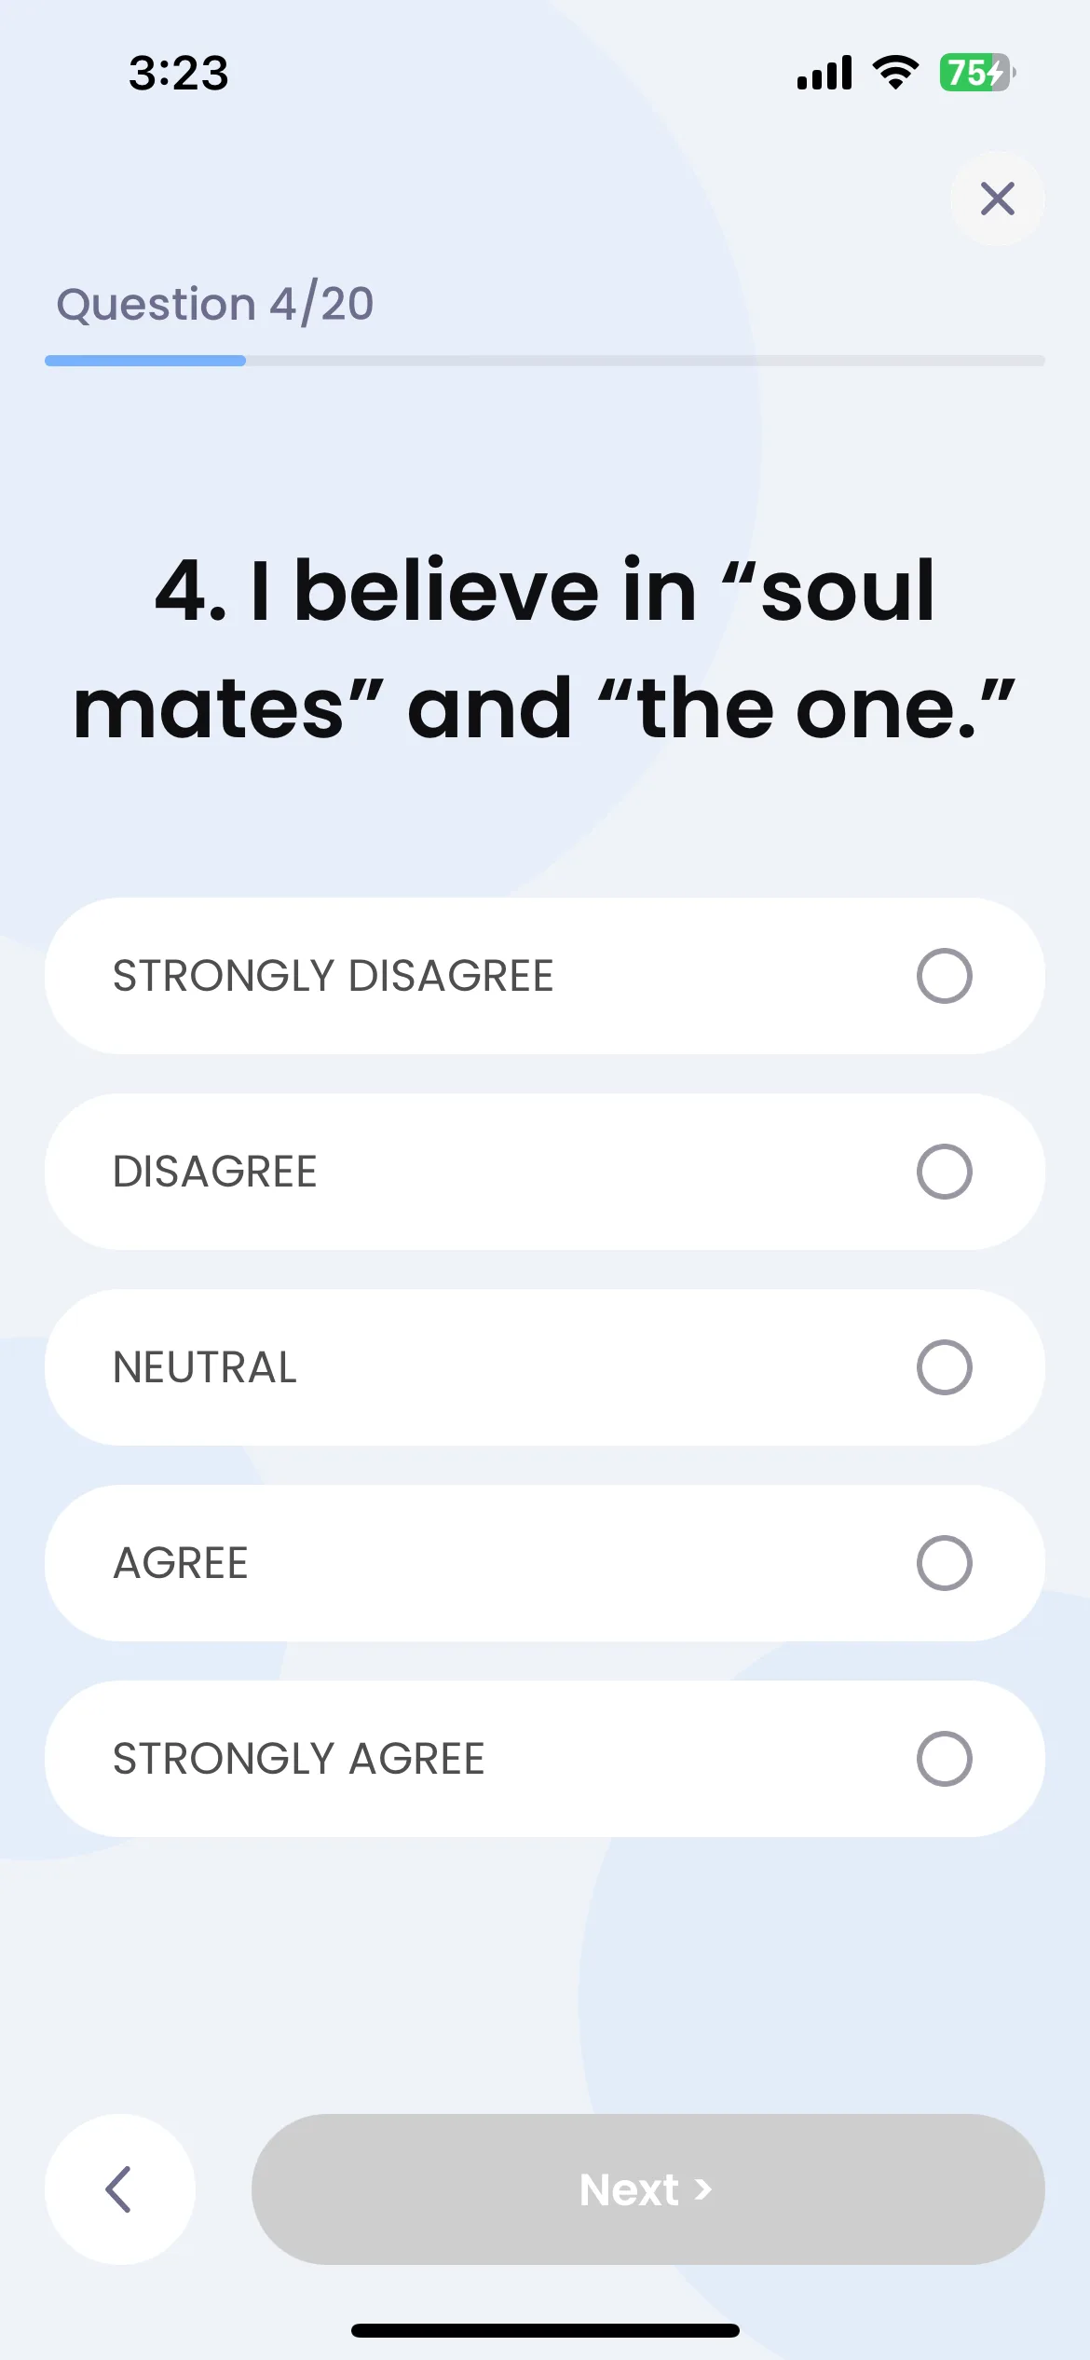Viewport: 1090px width, 2360px height.
Task: Tap the back chevron button
Action: [119, 2188]
